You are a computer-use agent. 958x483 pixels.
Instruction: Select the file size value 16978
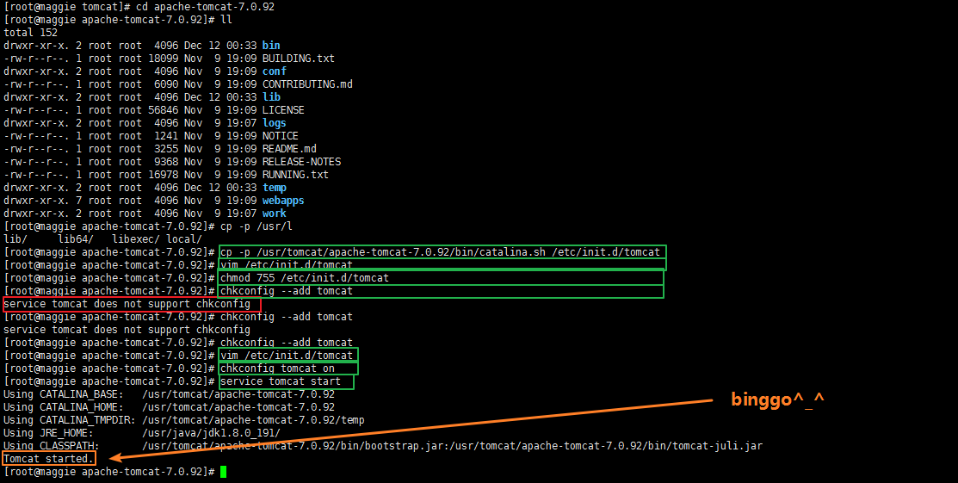pos(164,174)
